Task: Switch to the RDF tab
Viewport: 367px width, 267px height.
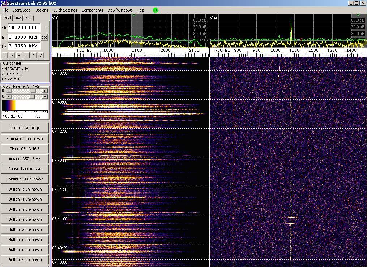Action: pyautogui.click(x=28, y=18)
